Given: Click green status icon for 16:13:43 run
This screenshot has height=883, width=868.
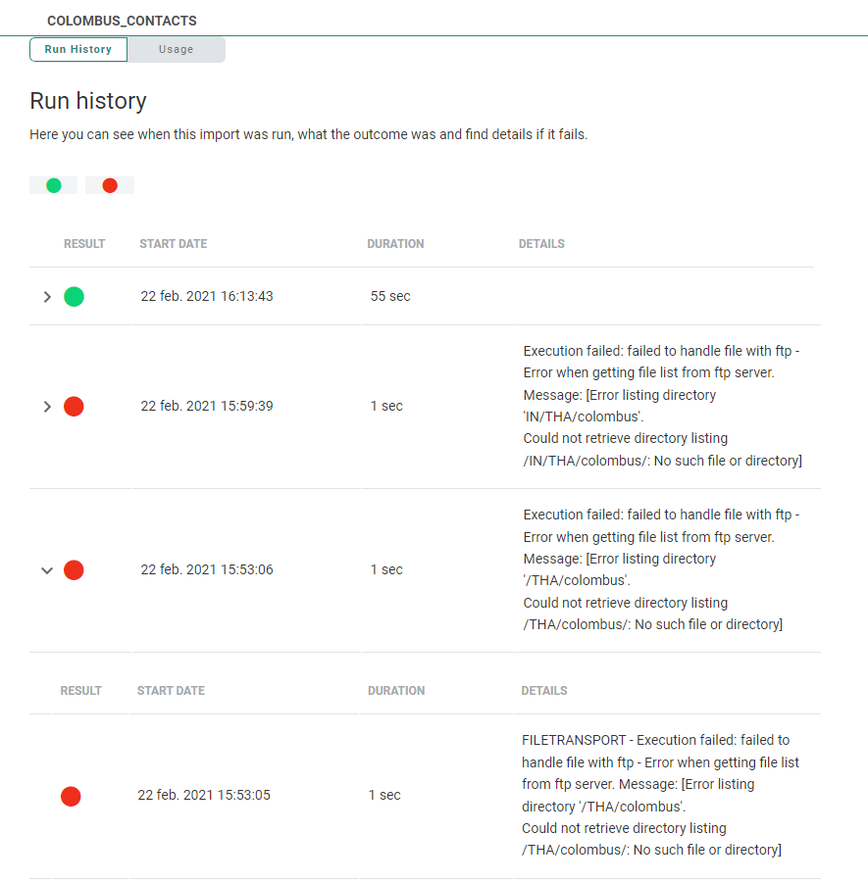Looking at the screenshot, I should 74,296.
